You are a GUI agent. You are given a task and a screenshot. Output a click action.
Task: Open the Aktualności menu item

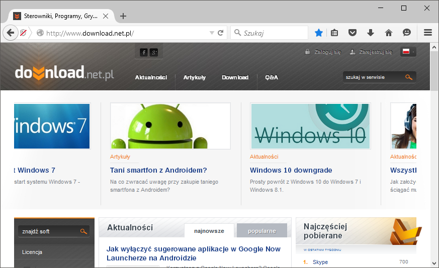[151, 77]
